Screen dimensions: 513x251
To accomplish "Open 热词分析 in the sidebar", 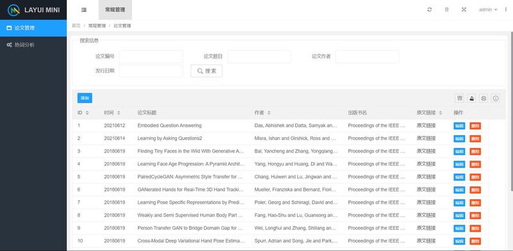I will pyautogui.click(x=33, y=45).
